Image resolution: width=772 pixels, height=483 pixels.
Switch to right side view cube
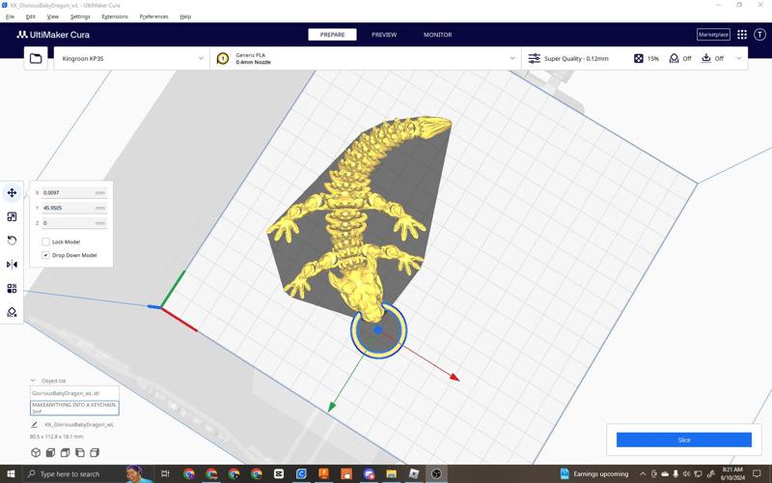pos(95,452)
